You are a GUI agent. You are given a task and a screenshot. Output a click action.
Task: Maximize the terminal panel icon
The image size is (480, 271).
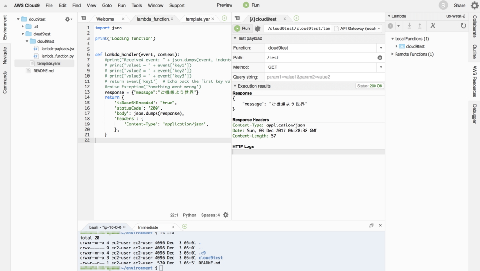(371, 226)
